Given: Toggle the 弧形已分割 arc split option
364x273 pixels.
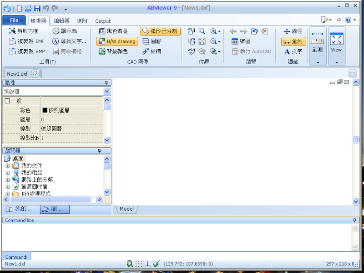Looking at the screenshot, I should pos(160,31).
